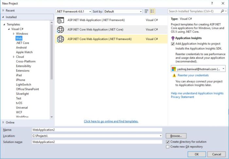Click the Application Insights lightbulb icon
This screenshot has width=229, height=159.
pos(173,38)
